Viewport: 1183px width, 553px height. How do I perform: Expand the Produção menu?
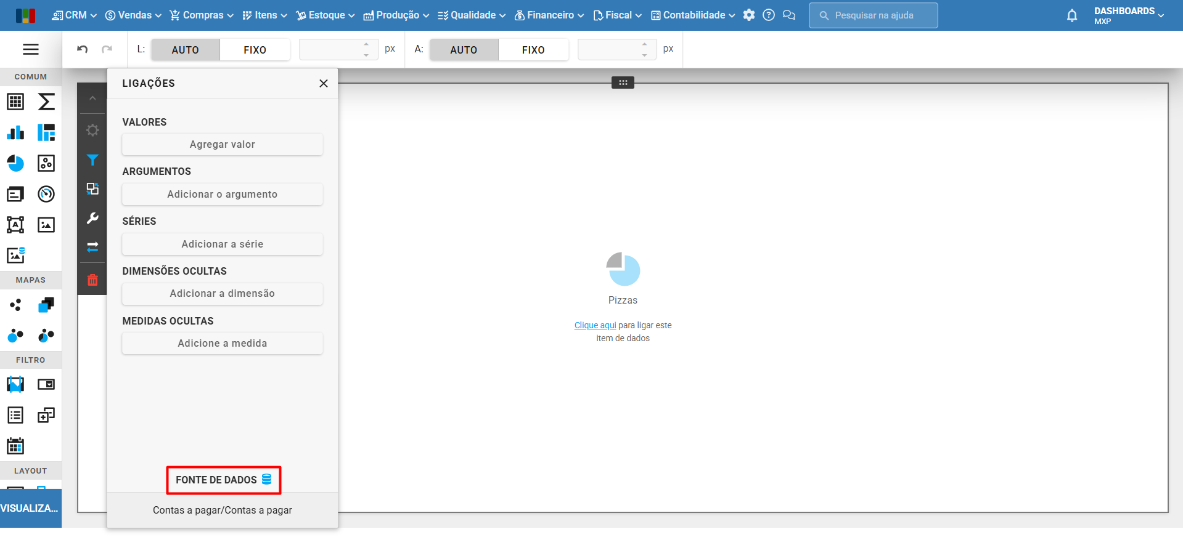click(396, 15)
